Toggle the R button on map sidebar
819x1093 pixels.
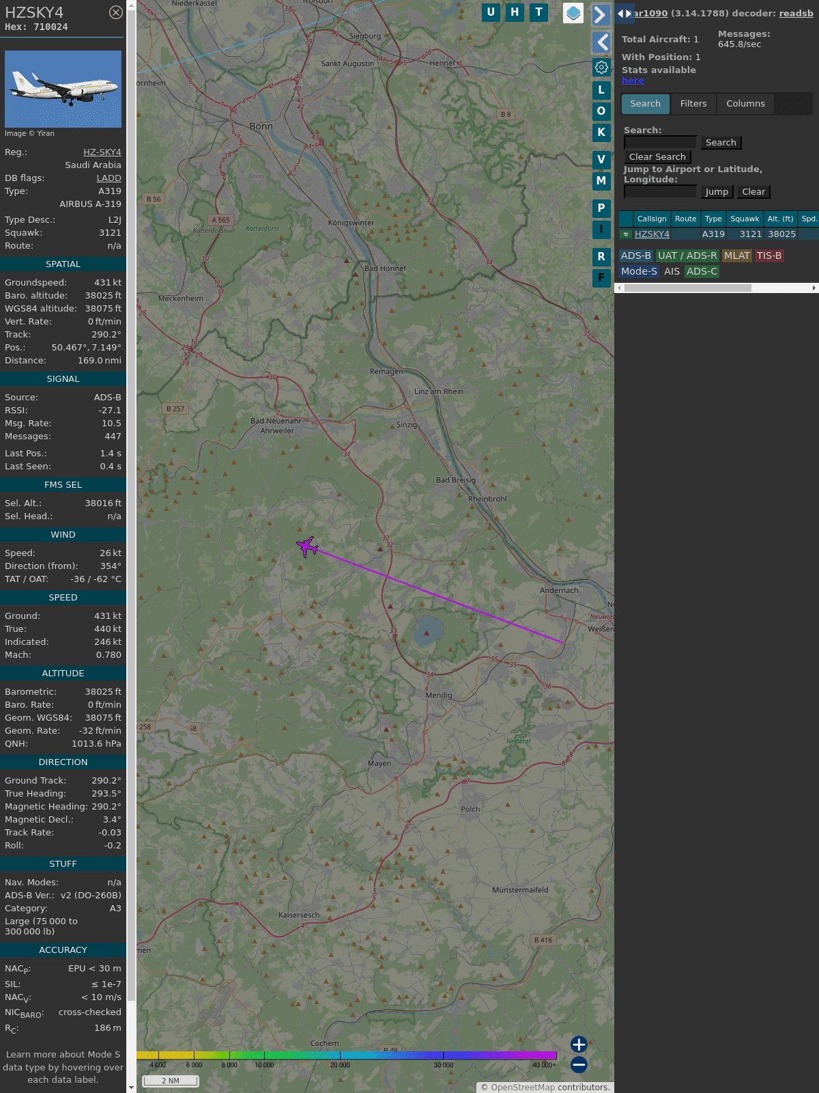(601, 257)
